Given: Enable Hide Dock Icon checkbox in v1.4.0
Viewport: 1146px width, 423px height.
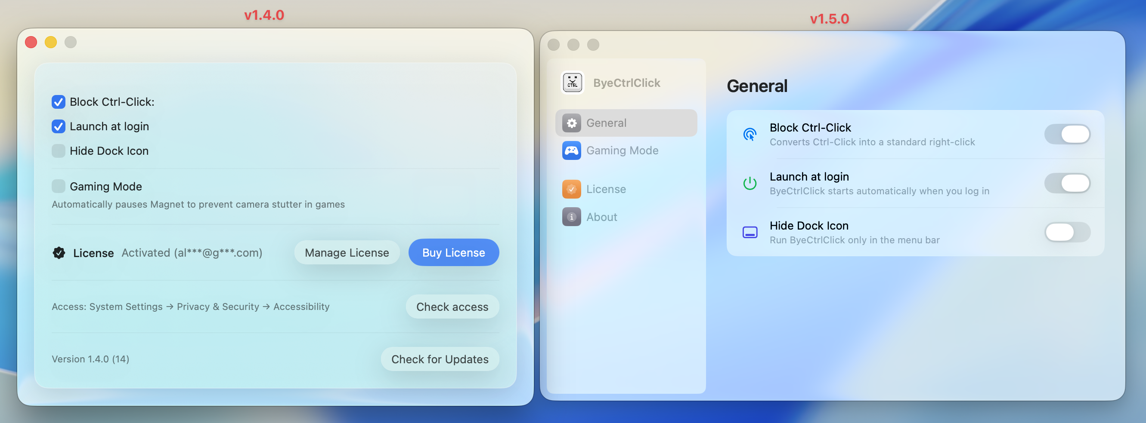Looking at the screenshot, I should pyautogui.click(x=58, y=151).
